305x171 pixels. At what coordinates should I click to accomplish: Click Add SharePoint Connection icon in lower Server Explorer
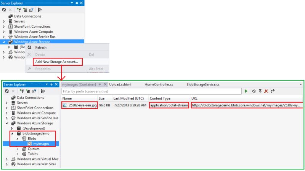click(34, 91)
